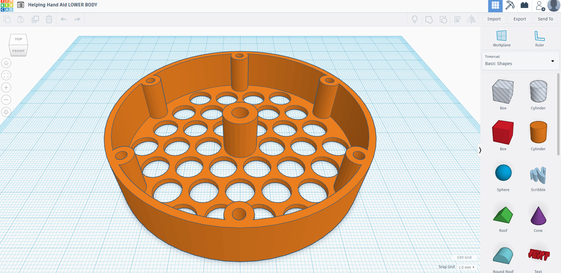Click the design name Helping Hand Aid LOWER BODY
Screen dimensions: 561x273
point(63,5)
